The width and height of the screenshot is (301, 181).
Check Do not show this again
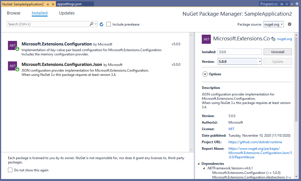(x=10, y=170)
